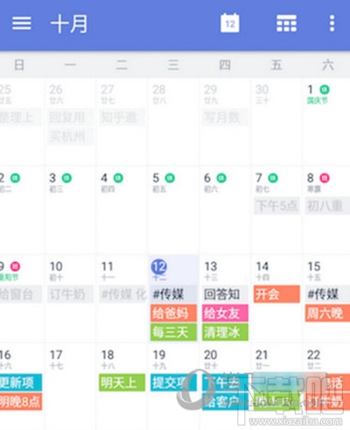Viewport: 350px width, 430px height.
Task: Tap green holiday badge on October 7
Action: click(273, 178)
